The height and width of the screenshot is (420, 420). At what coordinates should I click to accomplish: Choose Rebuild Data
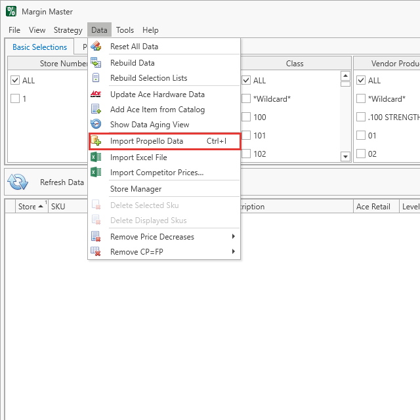pyautogui.click(x=164, y=63)
